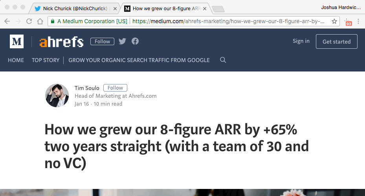The image size is (365, 196).
Task: Reload the current page
Action: (x=29, y=22)
